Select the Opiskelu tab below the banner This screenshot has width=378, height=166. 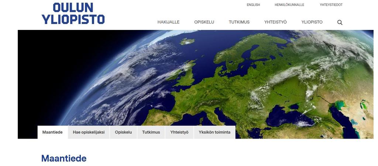point(123,132)
